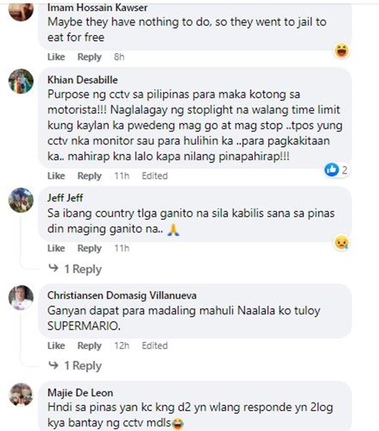Open the like reaction count on Khian's comment
Viewport: 379px width, 431px height.
click(x=337, y=170)
